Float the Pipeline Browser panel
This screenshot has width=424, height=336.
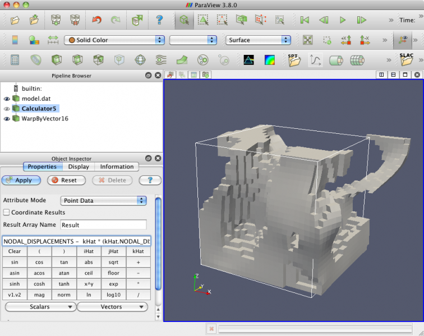click(148, 76)
